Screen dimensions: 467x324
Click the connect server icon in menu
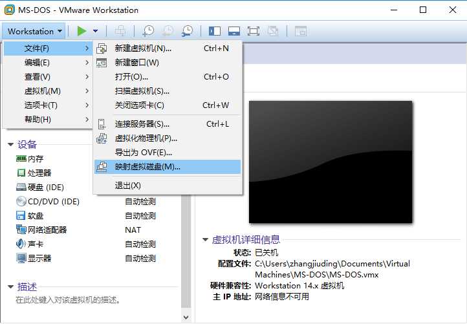(x=102, y=124)
